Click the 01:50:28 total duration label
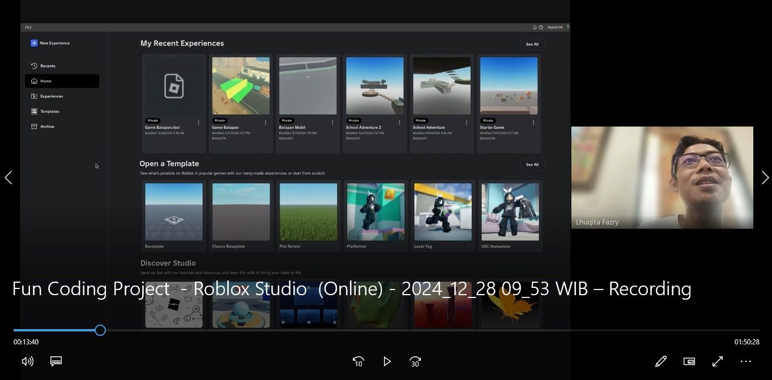Image resolution: width=772 pixels, height=380 pixels. pyautogui.click(x=747, y=342)
